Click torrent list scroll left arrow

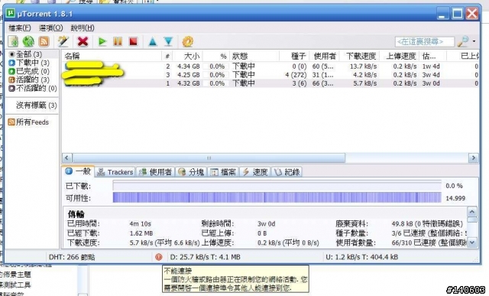(x=66, y=158)
